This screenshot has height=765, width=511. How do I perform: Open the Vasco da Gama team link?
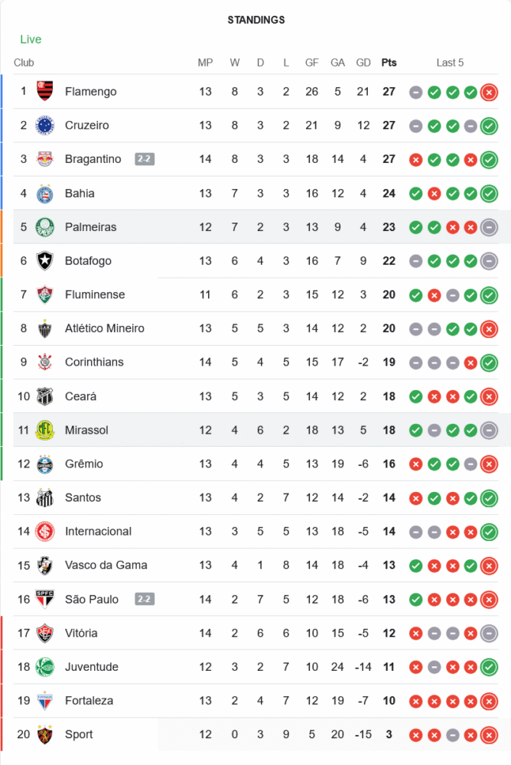[106, 565]
